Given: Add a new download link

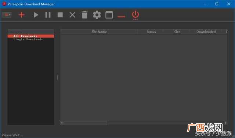Looking at the screenshot, I should click(22, 15).
